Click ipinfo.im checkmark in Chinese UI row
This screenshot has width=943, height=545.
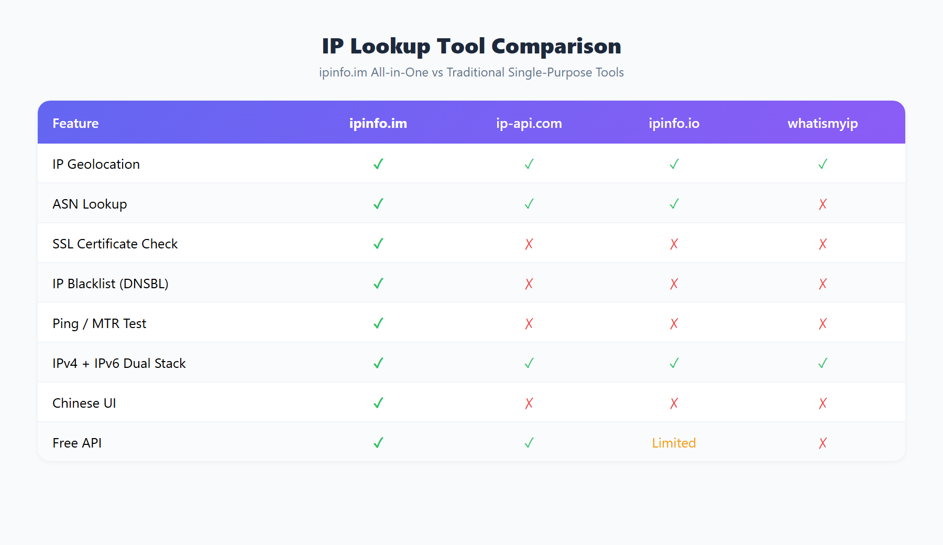[378, 403]
